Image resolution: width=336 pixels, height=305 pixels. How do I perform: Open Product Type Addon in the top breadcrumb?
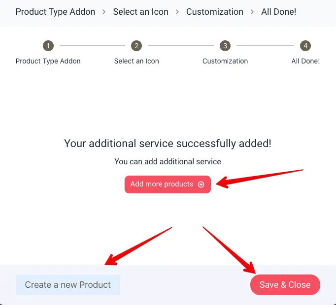tap(55, 11)
